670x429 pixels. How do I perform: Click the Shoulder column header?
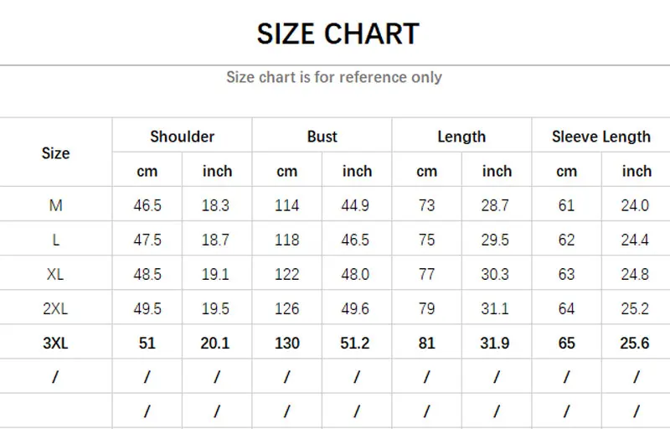(182, 137)
